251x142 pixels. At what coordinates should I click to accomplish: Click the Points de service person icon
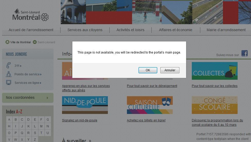[x=8, y=74]
